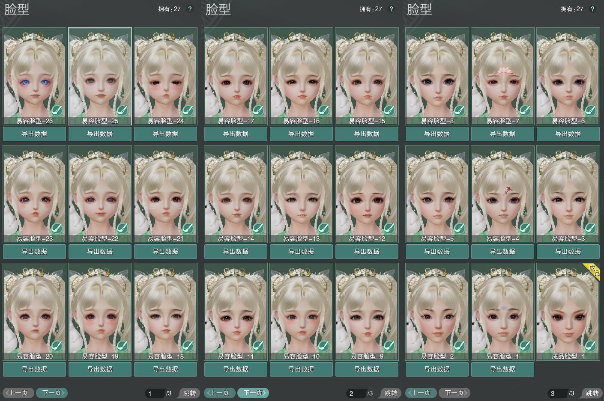
Task: Open the brush editor on 易容脸型-23
Action: coord(57,228)
